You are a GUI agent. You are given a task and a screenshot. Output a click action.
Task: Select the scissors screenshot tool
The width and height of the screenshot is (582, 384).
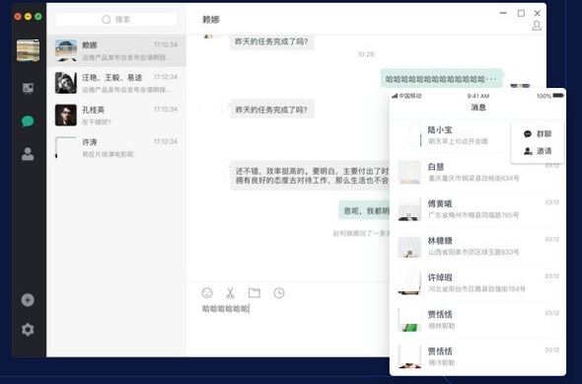pyautogui.click(x=230, y=293)
